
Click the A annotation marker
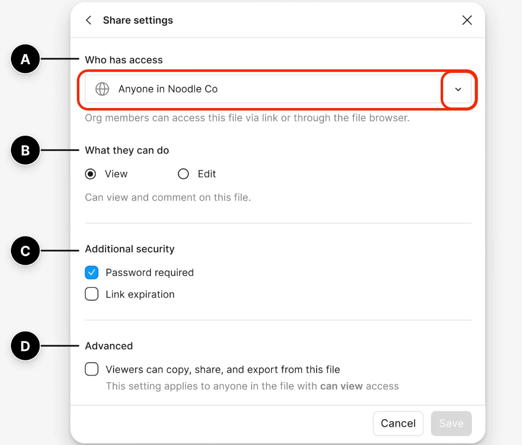pos(25,59)
